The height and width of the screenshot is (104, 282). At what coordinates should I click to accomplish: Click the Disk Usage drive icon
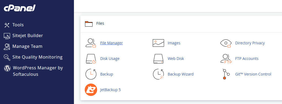91,59
